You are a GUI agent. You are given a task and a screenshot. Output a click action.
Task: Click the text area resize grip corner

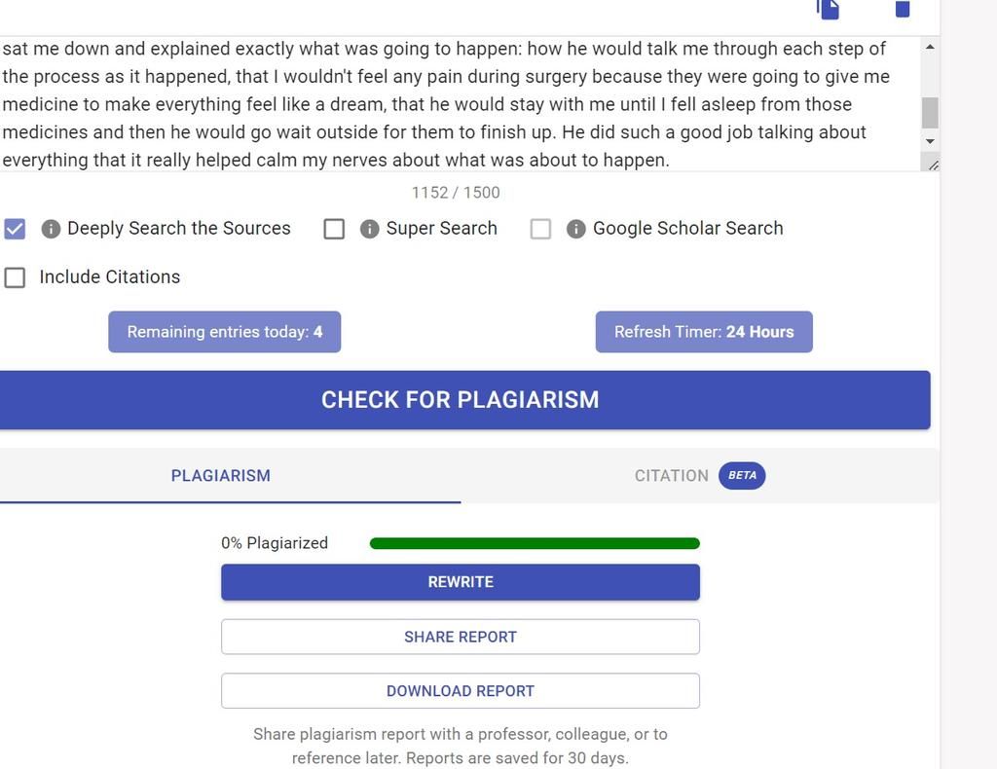point(933,165)
